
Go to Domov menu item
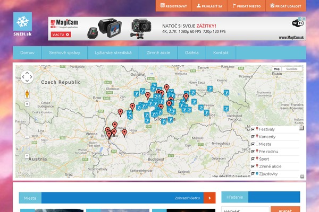[27, 53]
